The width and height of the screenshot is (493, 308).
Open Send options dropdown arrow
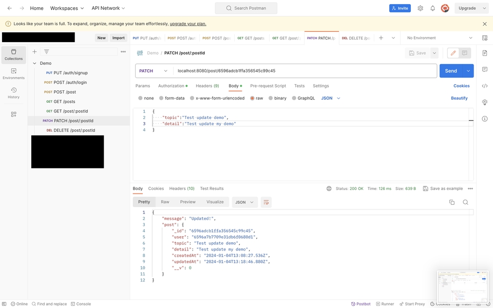468,71
